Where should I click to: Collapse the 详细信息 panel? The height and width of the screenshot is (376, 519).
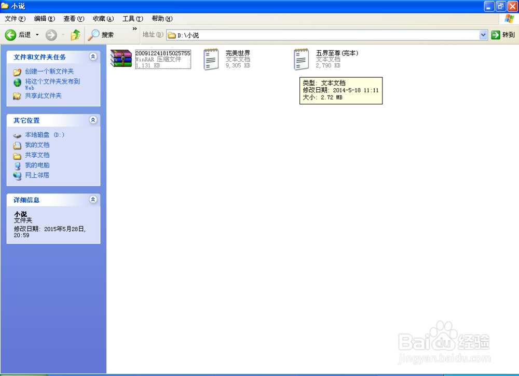[x=93, y=199]
